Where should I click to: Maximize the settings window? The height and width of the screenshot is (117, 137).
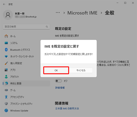[125, 3]
